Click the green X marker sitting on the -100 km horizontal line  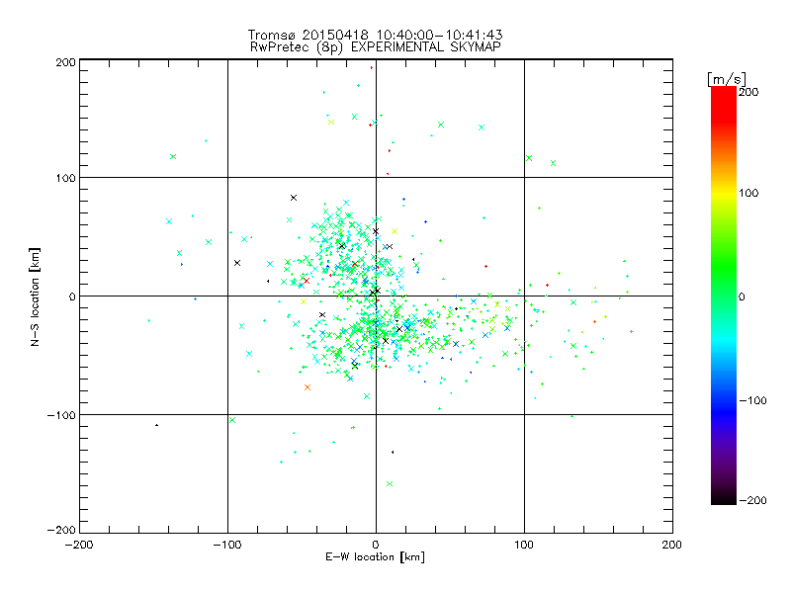pyautogui.click(x=232, y=419)
